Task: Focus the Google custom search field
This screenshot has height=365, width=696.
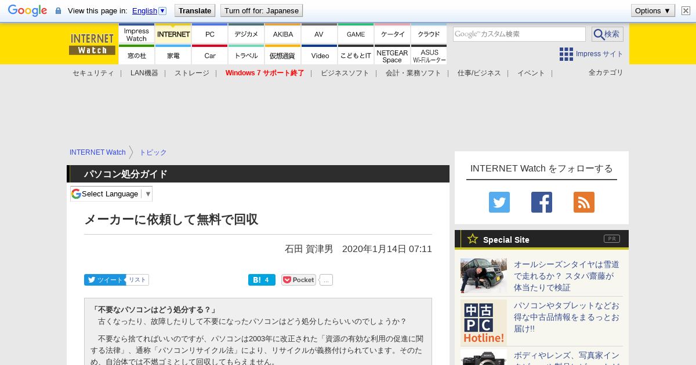Action: 519,34
